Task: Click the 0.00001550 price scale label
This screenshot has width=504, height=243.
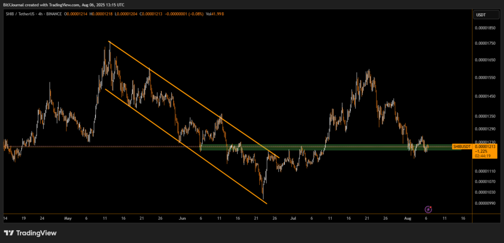Action: pos(485,78)
